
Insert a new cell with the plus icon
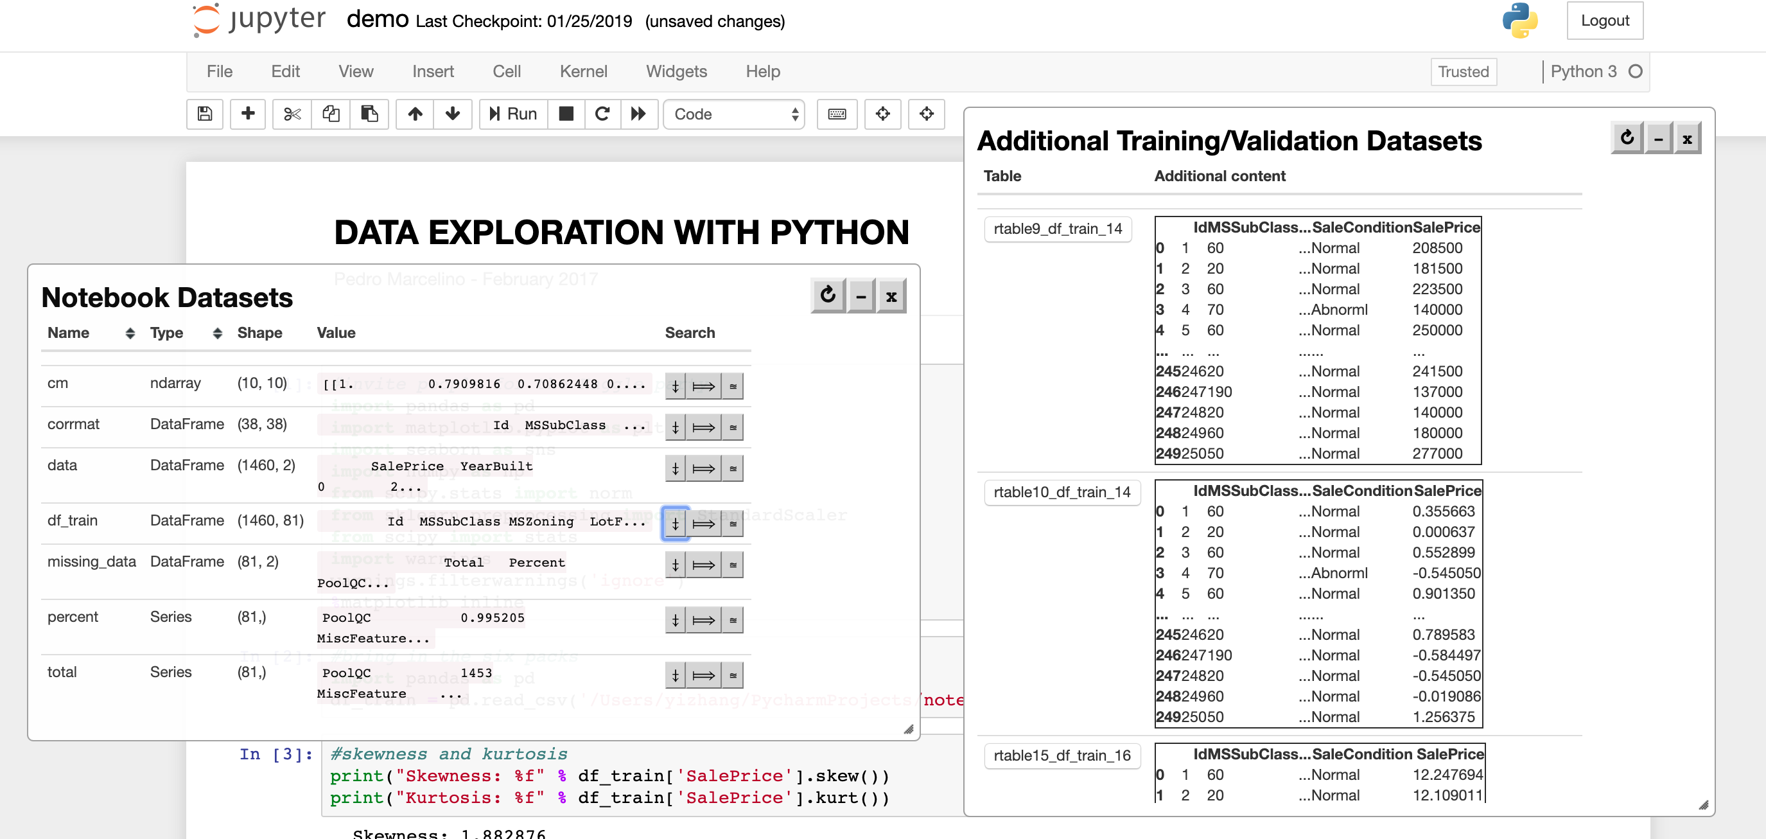click(x=247, y=114)
